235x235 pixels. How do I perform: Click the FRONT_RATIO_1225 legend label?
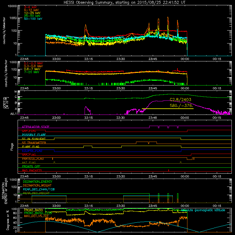tap(38, 213)
